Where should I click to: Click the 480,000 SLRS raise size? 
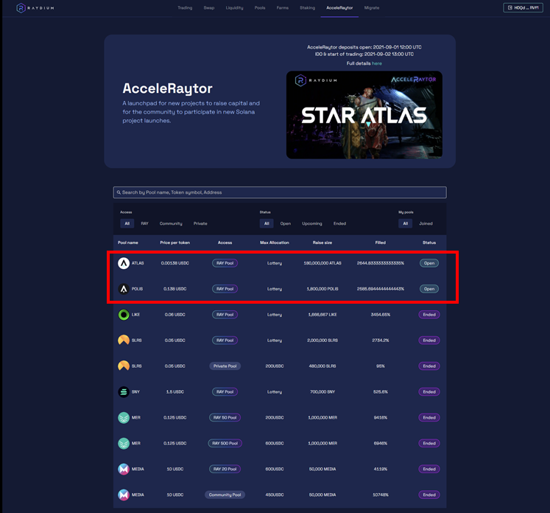point(322,366)
